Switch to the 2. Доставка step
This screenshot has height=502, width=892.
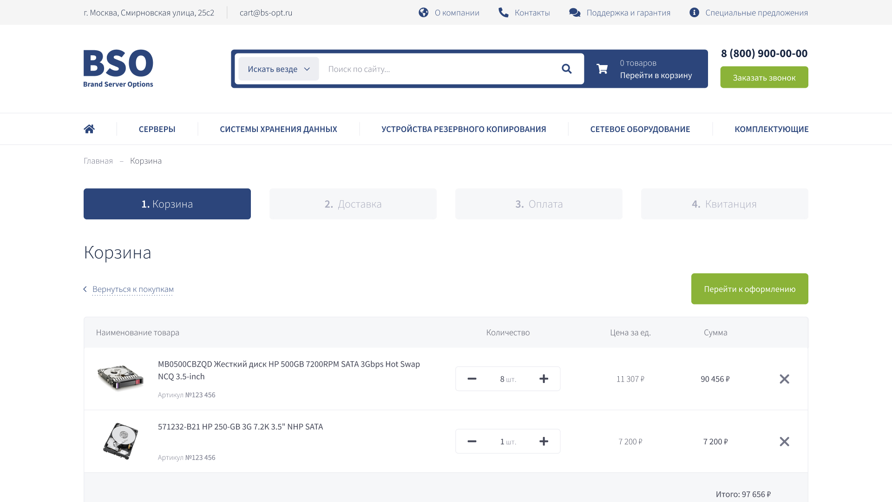(x=353, y=204)
